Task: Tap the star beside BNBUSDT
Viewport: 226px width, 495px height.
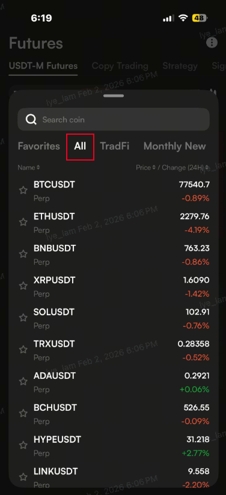Action: click(23, 254)
